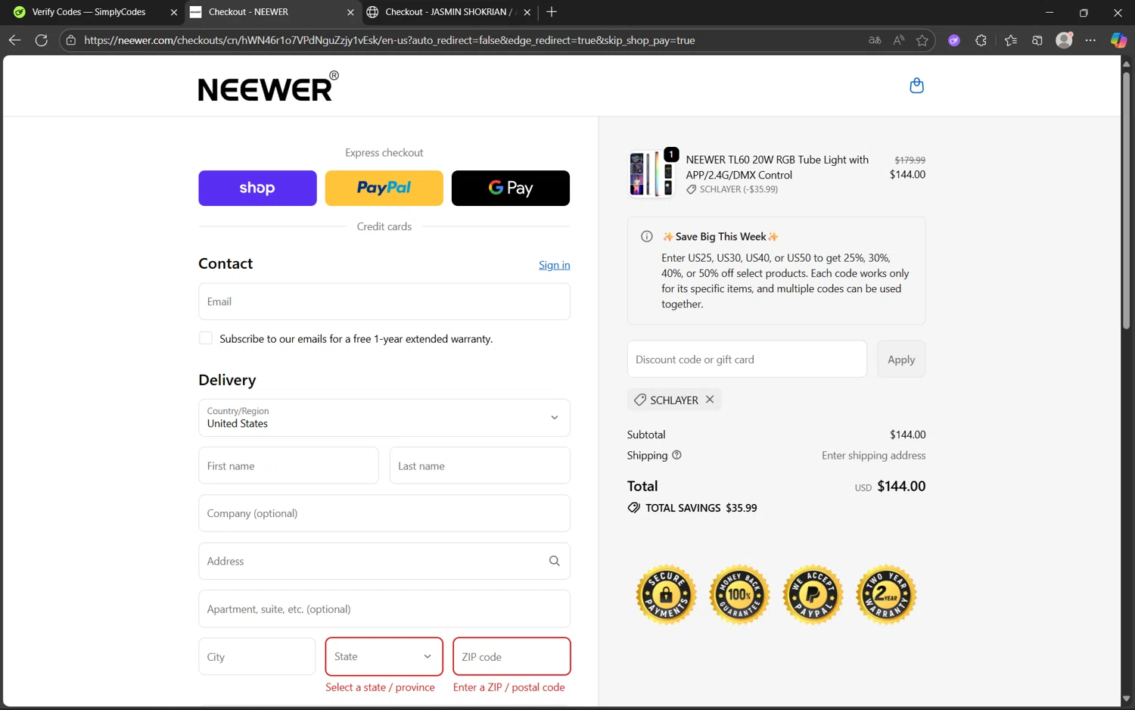Open browser settings and more menu
This screenshot has height=710, width=1135.
[1090, 40]
